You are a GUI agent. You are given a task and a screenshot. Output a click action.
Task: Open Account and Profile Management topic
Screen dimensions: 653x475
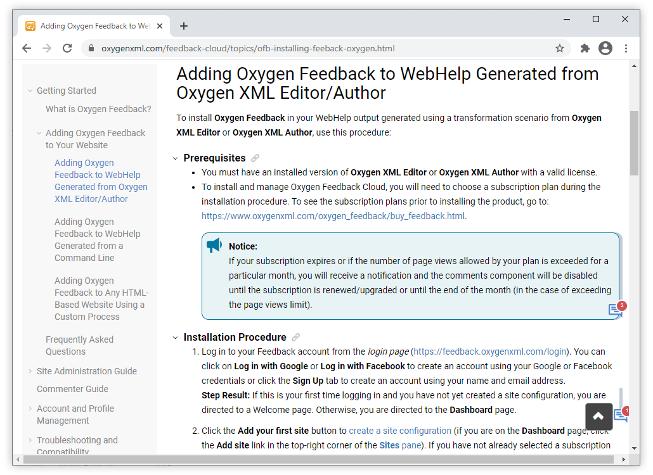pyautogui.click(x=75, y=414)
